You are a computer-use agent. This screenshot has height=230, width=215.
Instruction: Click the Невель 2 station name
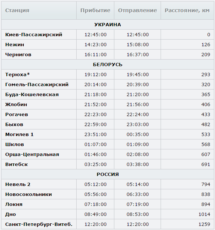point(18,184)
